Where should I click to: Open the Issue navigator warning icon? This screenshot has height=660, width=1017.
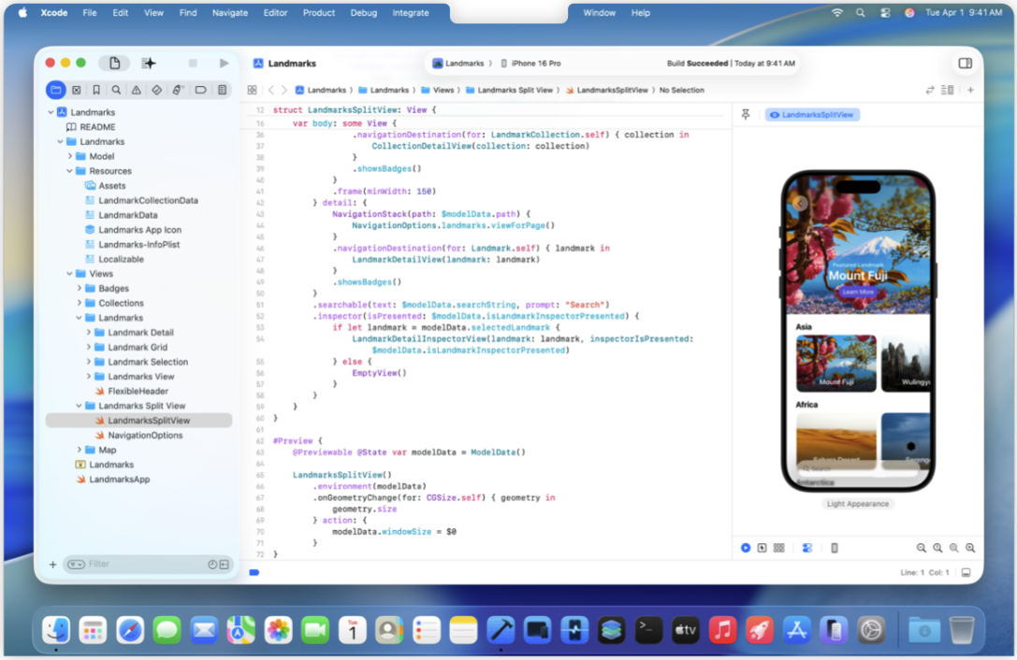(x=137, y=90)
